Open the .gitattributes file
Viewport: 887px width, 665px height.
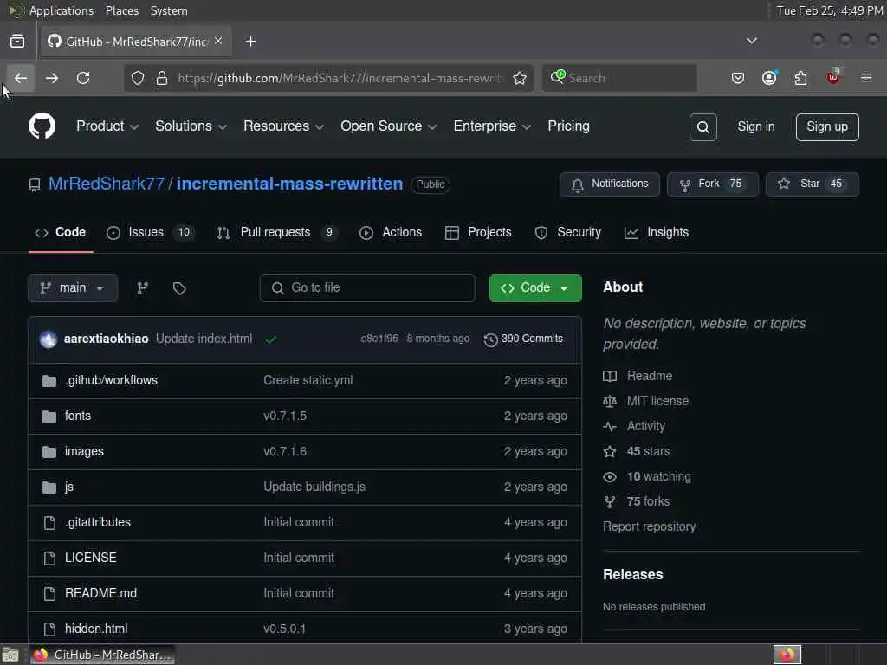(97, 522)
